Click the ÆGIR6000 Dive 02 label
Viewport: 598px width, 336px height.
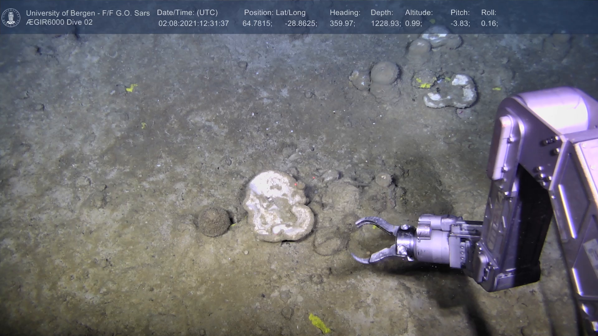tap(59, 22)
